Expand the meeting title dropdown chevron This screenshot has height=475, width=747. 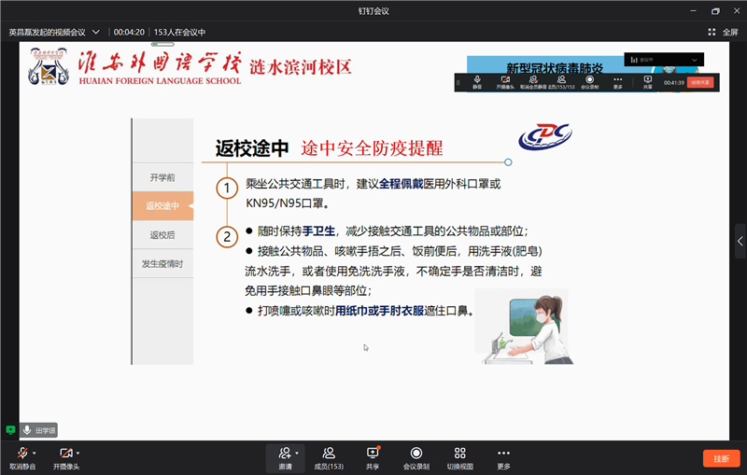(95, 32)
